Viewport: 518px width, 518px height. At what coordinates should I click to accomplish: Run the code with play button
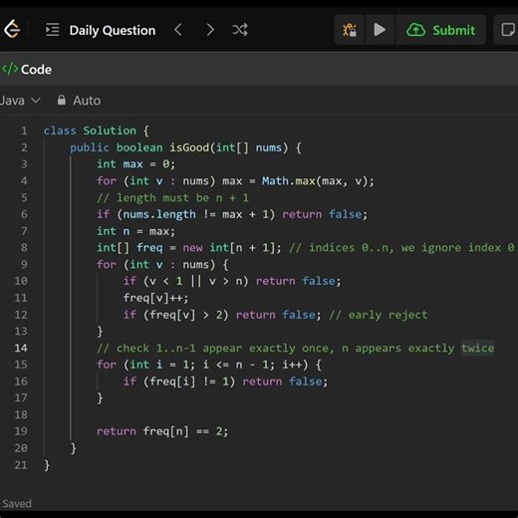coord(380,30)
